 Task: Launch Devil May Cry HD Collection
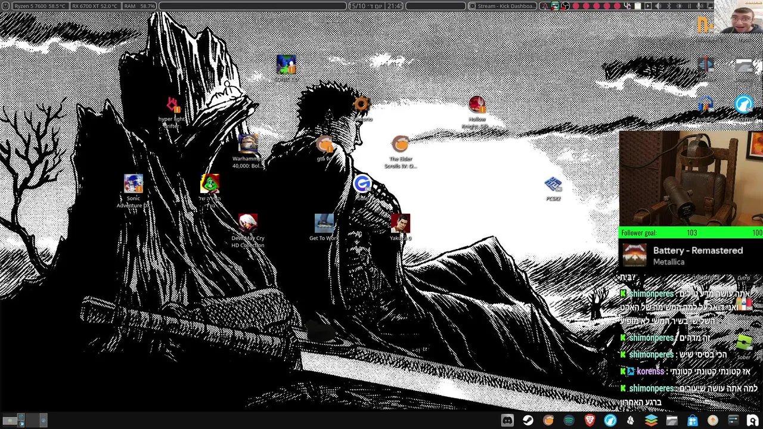[248, 231]
